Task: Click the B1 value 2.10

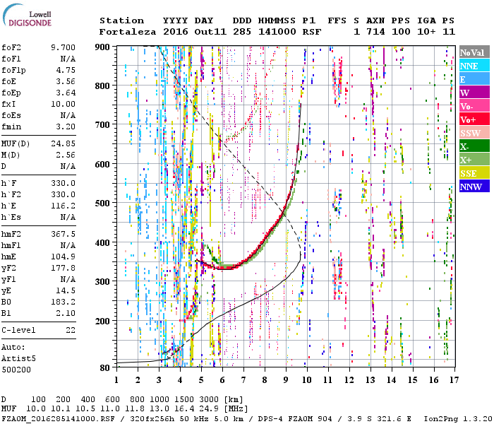Action: click(66, 313)
